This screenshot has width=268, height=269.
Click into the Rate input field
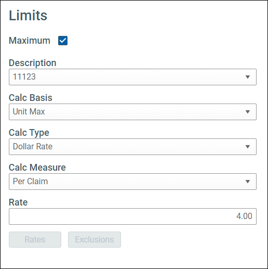coord(132,216)
